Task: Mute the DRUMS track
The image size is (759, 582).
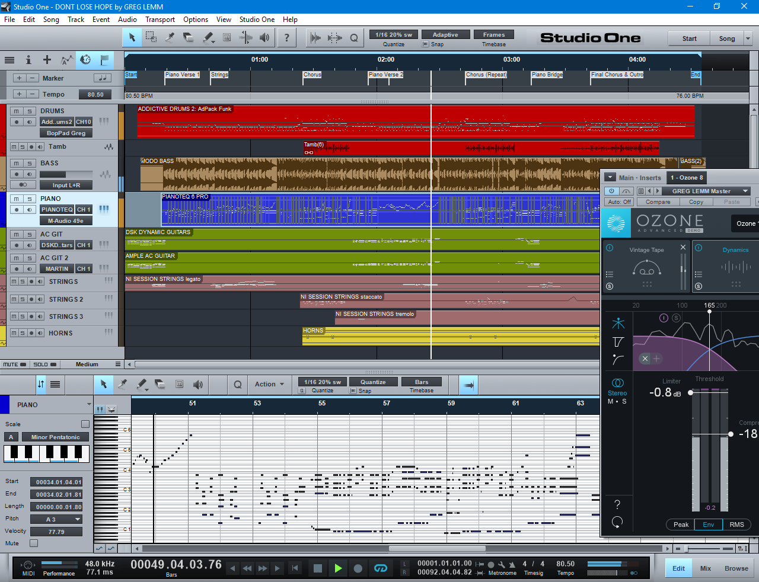Action: click(17, 111)
